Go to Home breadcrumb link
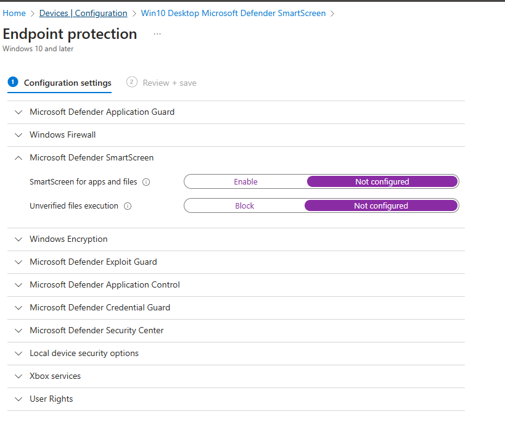The width and height of the screenshot is (505, 427). coord(14,13)
